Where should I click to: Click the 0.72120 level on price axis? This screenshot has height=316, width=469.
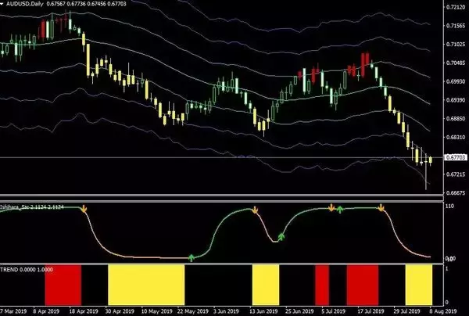point(454,8)
